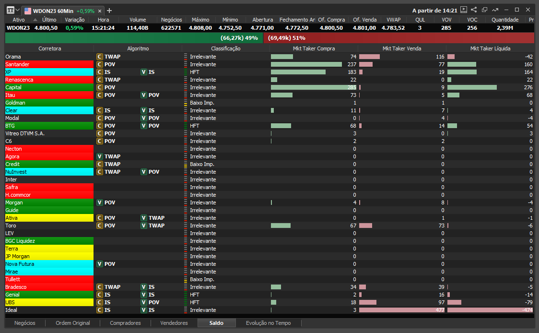Click the C buy badge in Vitreo DTVM row
Image resolution: width=539 pixels, height=333 pixels.
[x=100, y=133]
